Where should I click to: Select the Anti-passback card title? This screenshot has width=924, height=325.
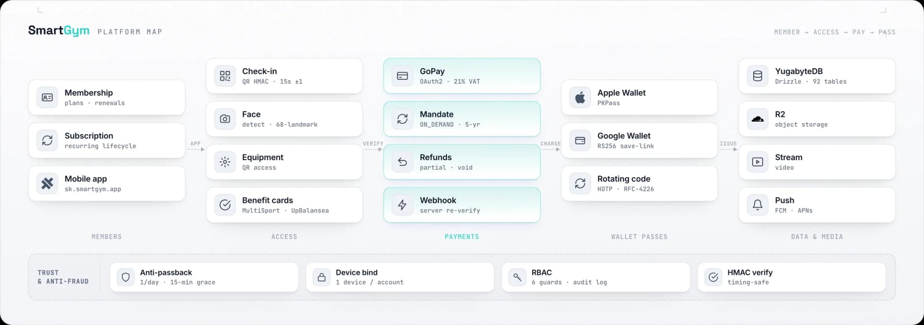[166, 273]
